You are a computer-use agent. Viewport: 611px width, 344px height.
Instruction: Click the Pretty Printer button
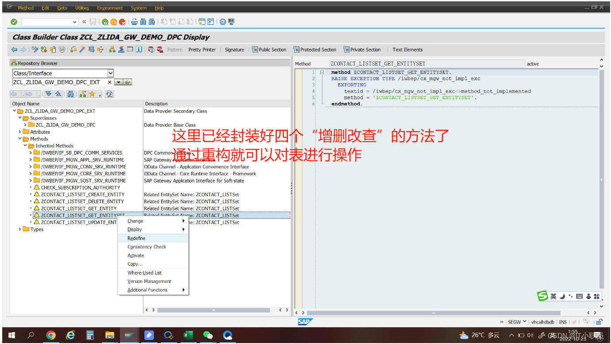202,50
